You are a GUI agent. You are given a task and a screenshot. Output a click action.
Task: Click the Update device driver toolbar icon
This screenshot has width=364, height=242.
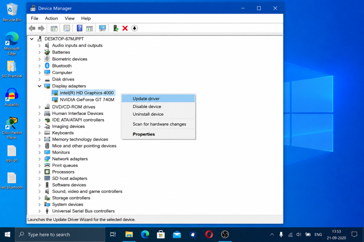tap(116, 28)
